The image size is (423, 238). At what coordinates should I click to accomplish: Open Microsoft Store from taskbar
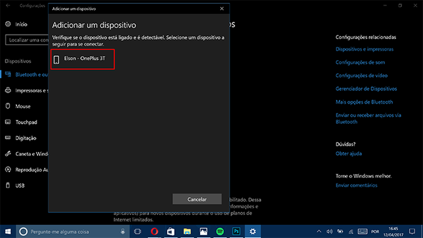coord(171,232)
